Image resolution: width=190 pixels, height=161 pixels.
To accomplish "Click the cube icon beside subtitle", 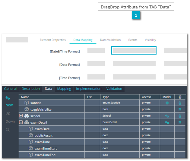I will pyautogui.click(x=27, y=103).
